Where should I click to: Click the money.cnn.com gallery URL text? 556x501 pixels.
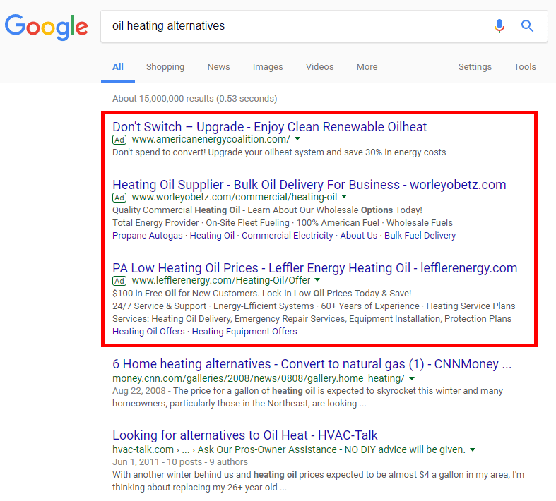coord(259,378)
